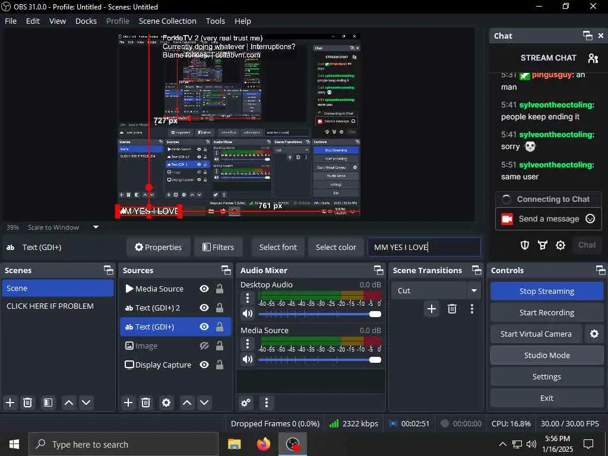Move the selected source down

(204, 403)
